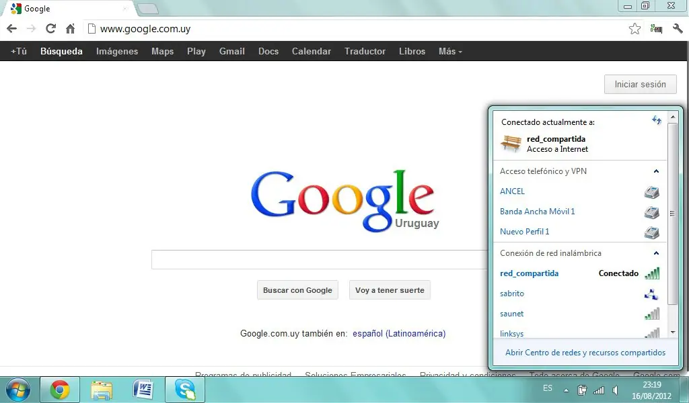Open the Imágenes menu item
The height and width of the screenshot is (403, 689).
click(117, 51)
